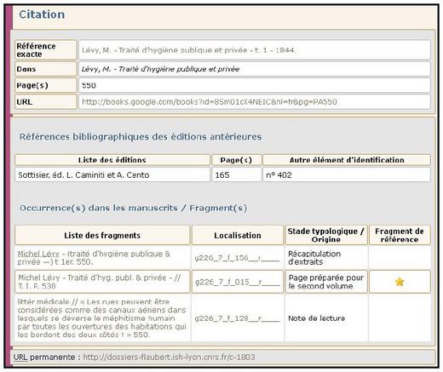
Task: Click 'Fragment de référence' column header
Action: tap(400, 235)
